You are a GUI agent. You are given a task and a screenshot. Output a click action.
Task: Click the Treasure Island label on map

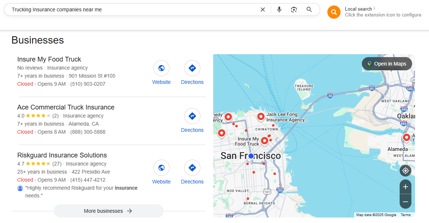click(x=304, y=88)
